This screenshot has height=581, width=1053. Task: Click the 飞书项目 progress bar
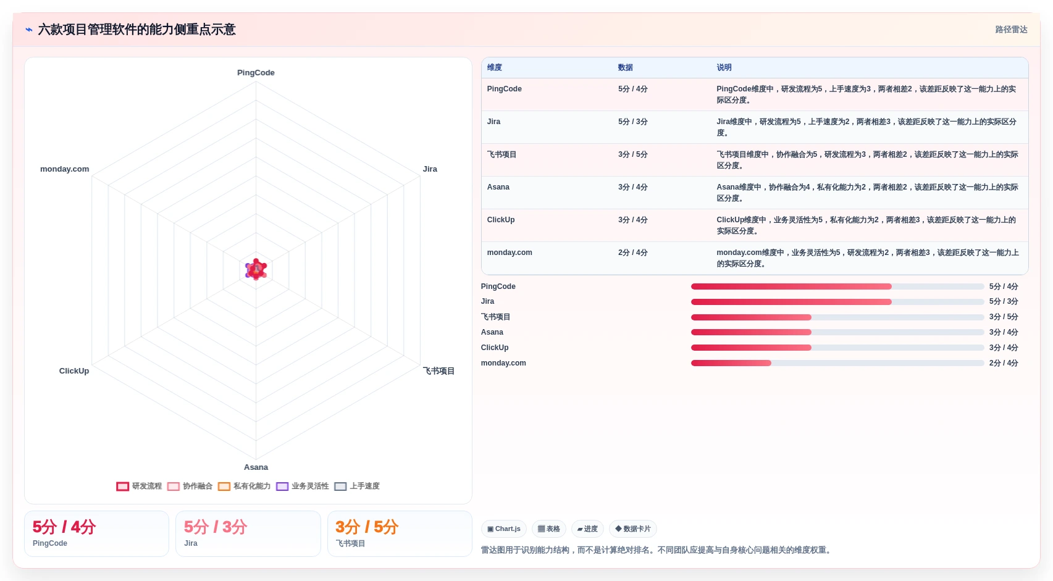(837, 317)
